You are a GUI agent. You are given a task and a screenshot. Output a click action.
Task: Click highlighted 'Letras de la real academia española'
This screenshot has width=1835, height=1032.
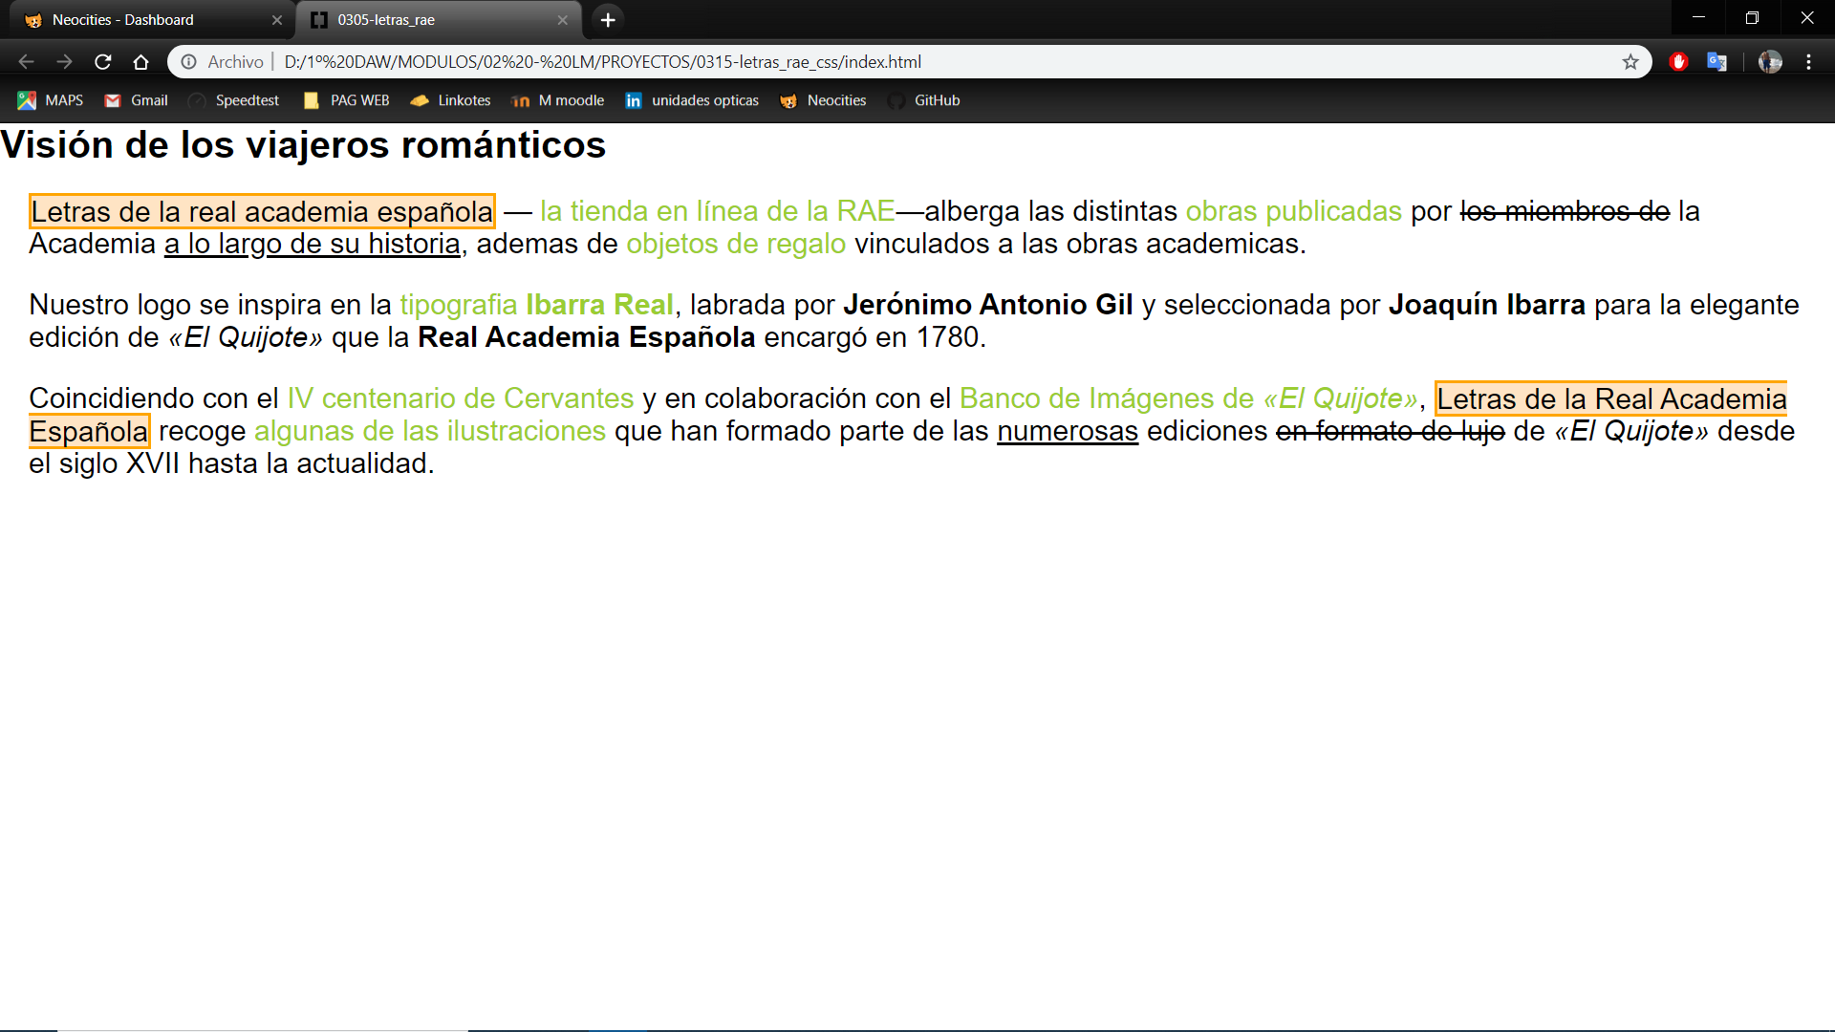262,211
